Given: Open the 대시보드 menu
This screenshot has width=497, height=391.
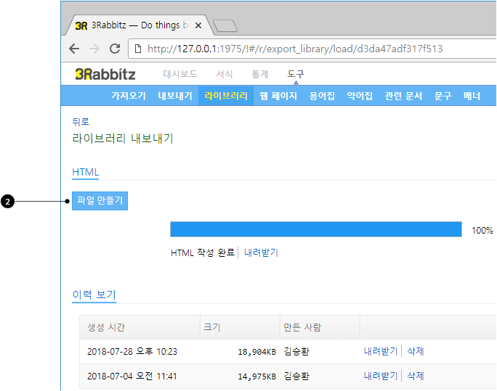Looking at the screenshot, I should [x=180, y=74].
